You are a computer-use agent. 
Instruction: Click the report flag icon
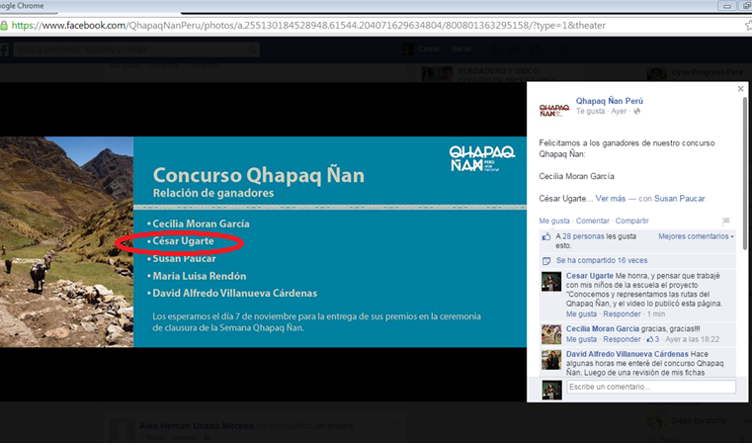(x=726, y=221)
